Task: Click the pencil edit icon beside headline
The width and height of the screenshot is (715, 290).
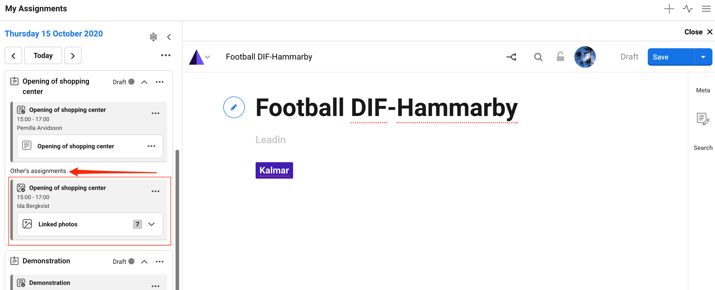Action: 234,107
